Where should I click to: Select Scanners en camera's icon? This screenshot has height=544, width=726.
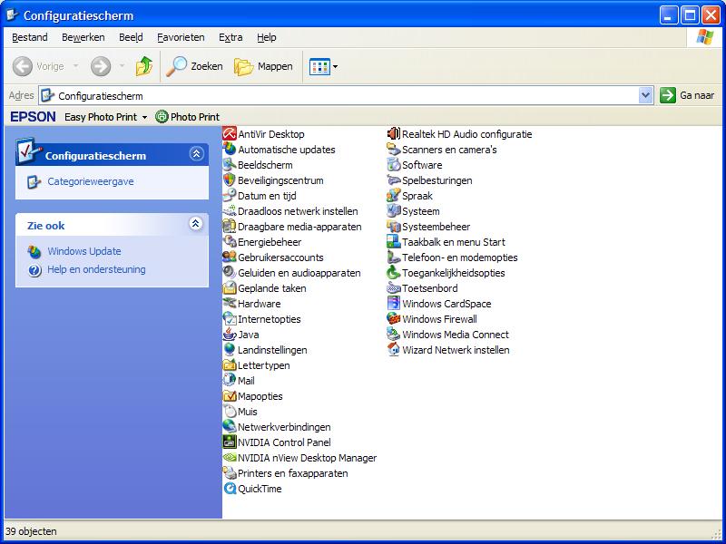[394, 150]
